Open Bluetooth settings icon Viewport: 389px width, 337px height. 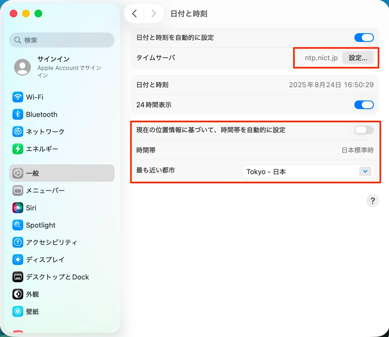click(x=18, y=114)
